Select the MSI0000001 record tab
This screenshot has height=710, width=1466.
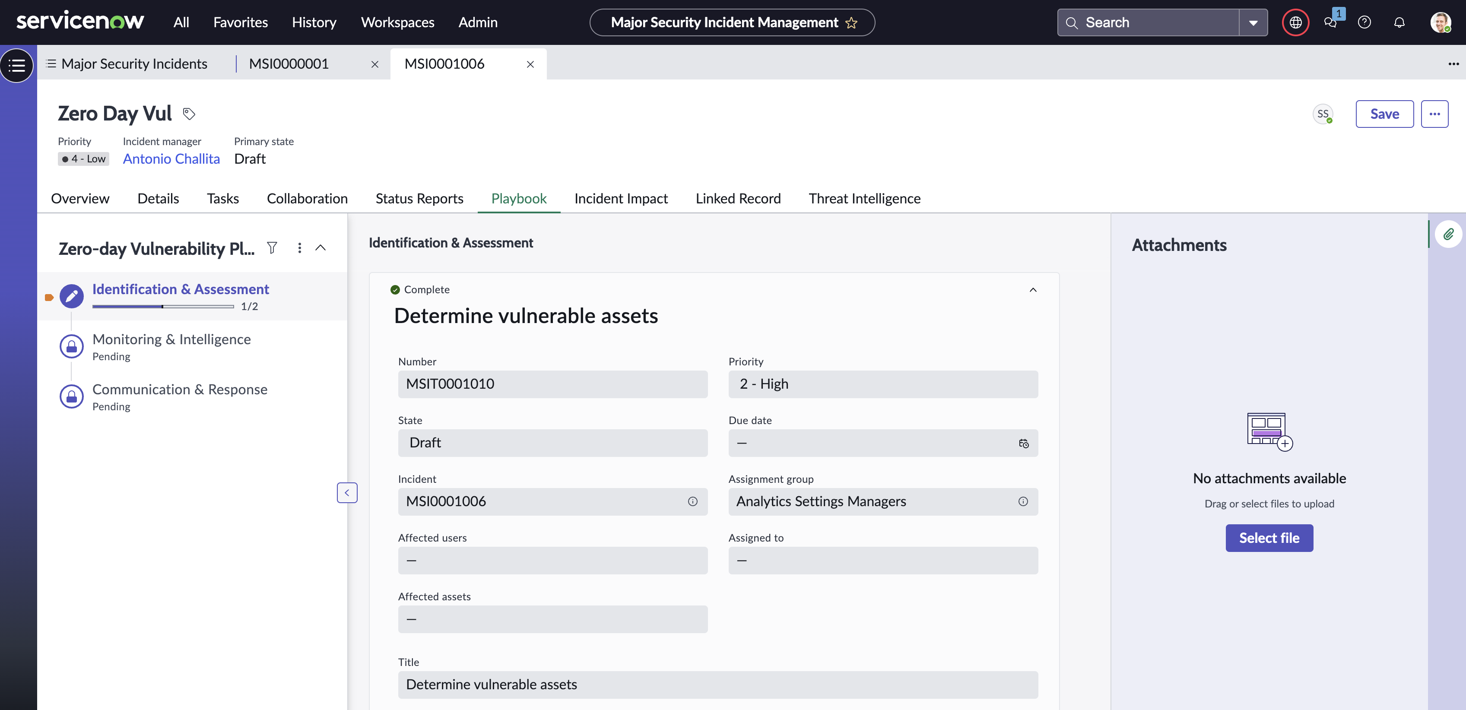click(x=289, y=64)
